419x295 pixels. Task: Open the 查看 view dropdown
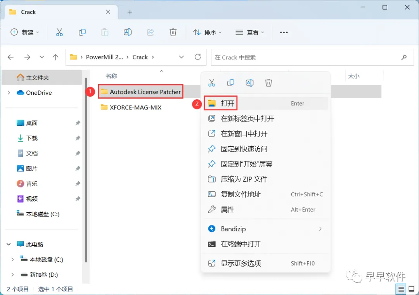point(250,32)
